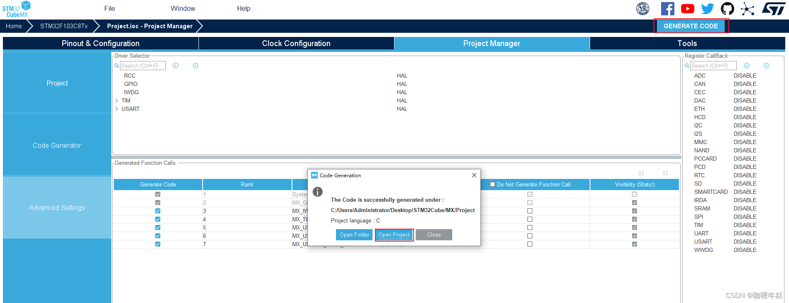789x303 pixels.
Task: Click Driver Selector search magnifier icon
Action: [x=117, y=66]
